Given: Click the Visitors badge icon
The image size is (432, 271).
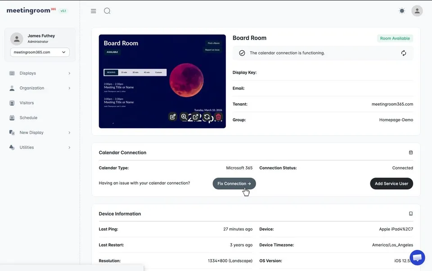Looking at the screenshot, I should point(12,103).
